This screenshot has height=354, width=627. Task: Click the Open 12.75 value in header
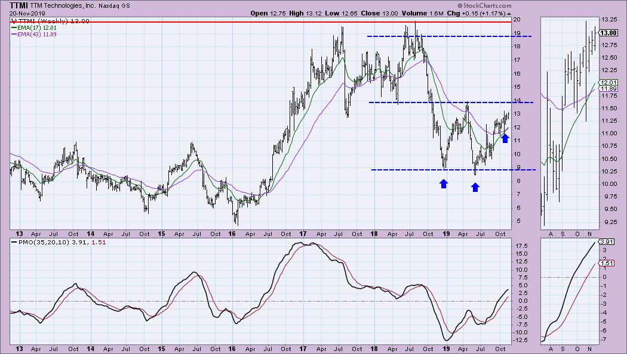click(x=268, y=13)
